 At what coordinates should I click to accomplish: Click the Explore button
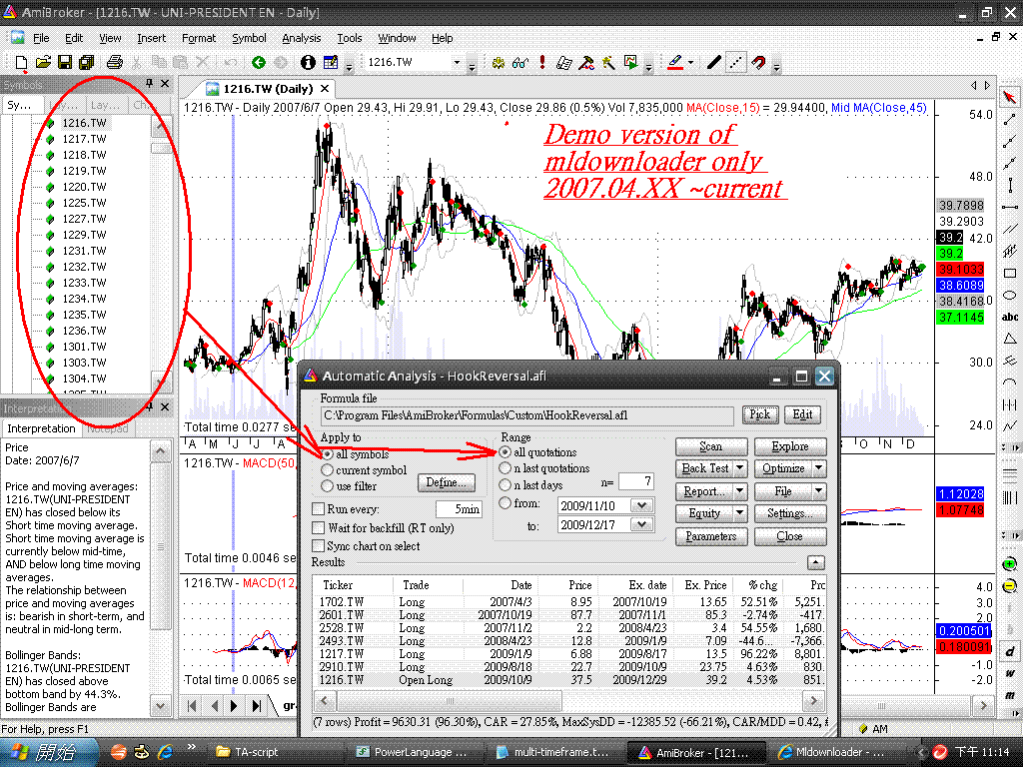click(790, 446)
